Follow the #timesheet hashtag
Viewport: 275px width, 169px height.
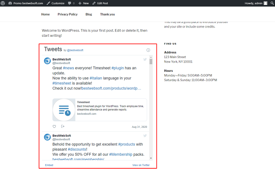pyautogui.click(x=62, y=83)
